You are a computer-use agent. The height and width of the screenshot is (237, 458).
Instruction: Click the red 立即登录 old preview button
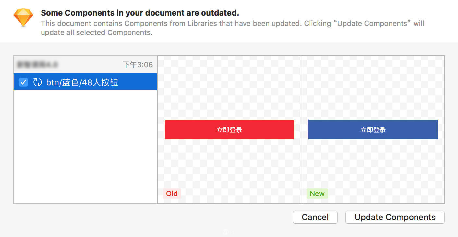[x=229, y=130]
